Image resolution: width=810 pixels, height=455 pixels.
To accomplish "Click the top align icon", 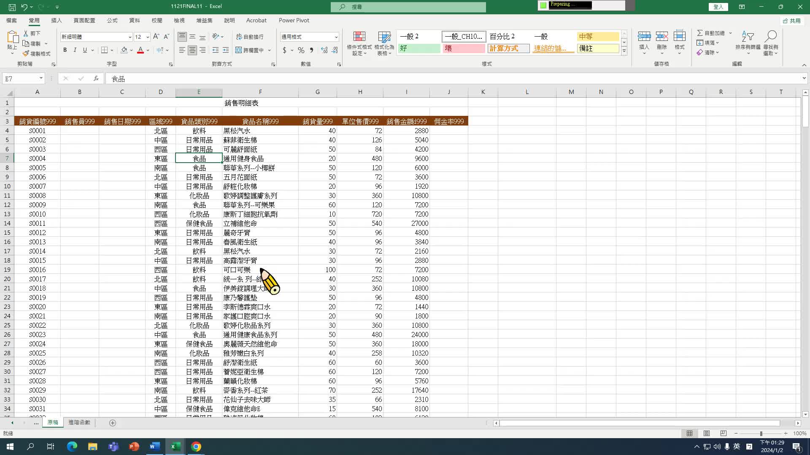I will point(182,37).
